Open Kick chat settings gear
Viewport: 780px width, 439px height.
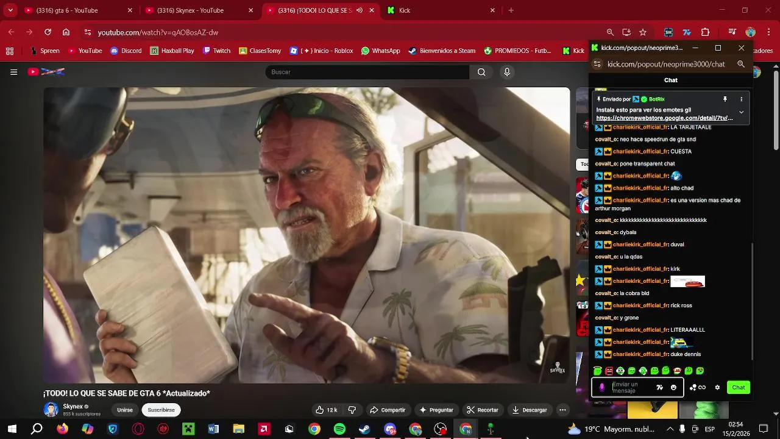coord(717,387)
